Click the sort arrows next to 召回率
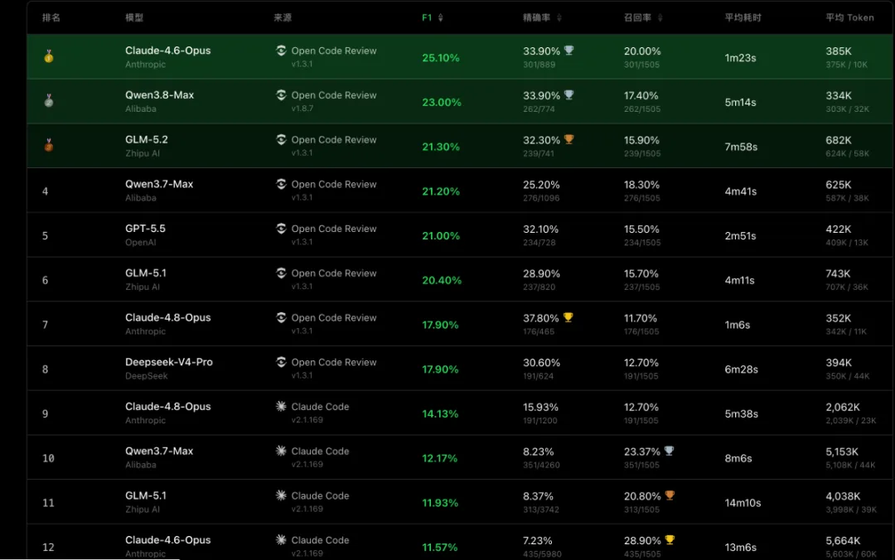 click(x=660, y=17)
